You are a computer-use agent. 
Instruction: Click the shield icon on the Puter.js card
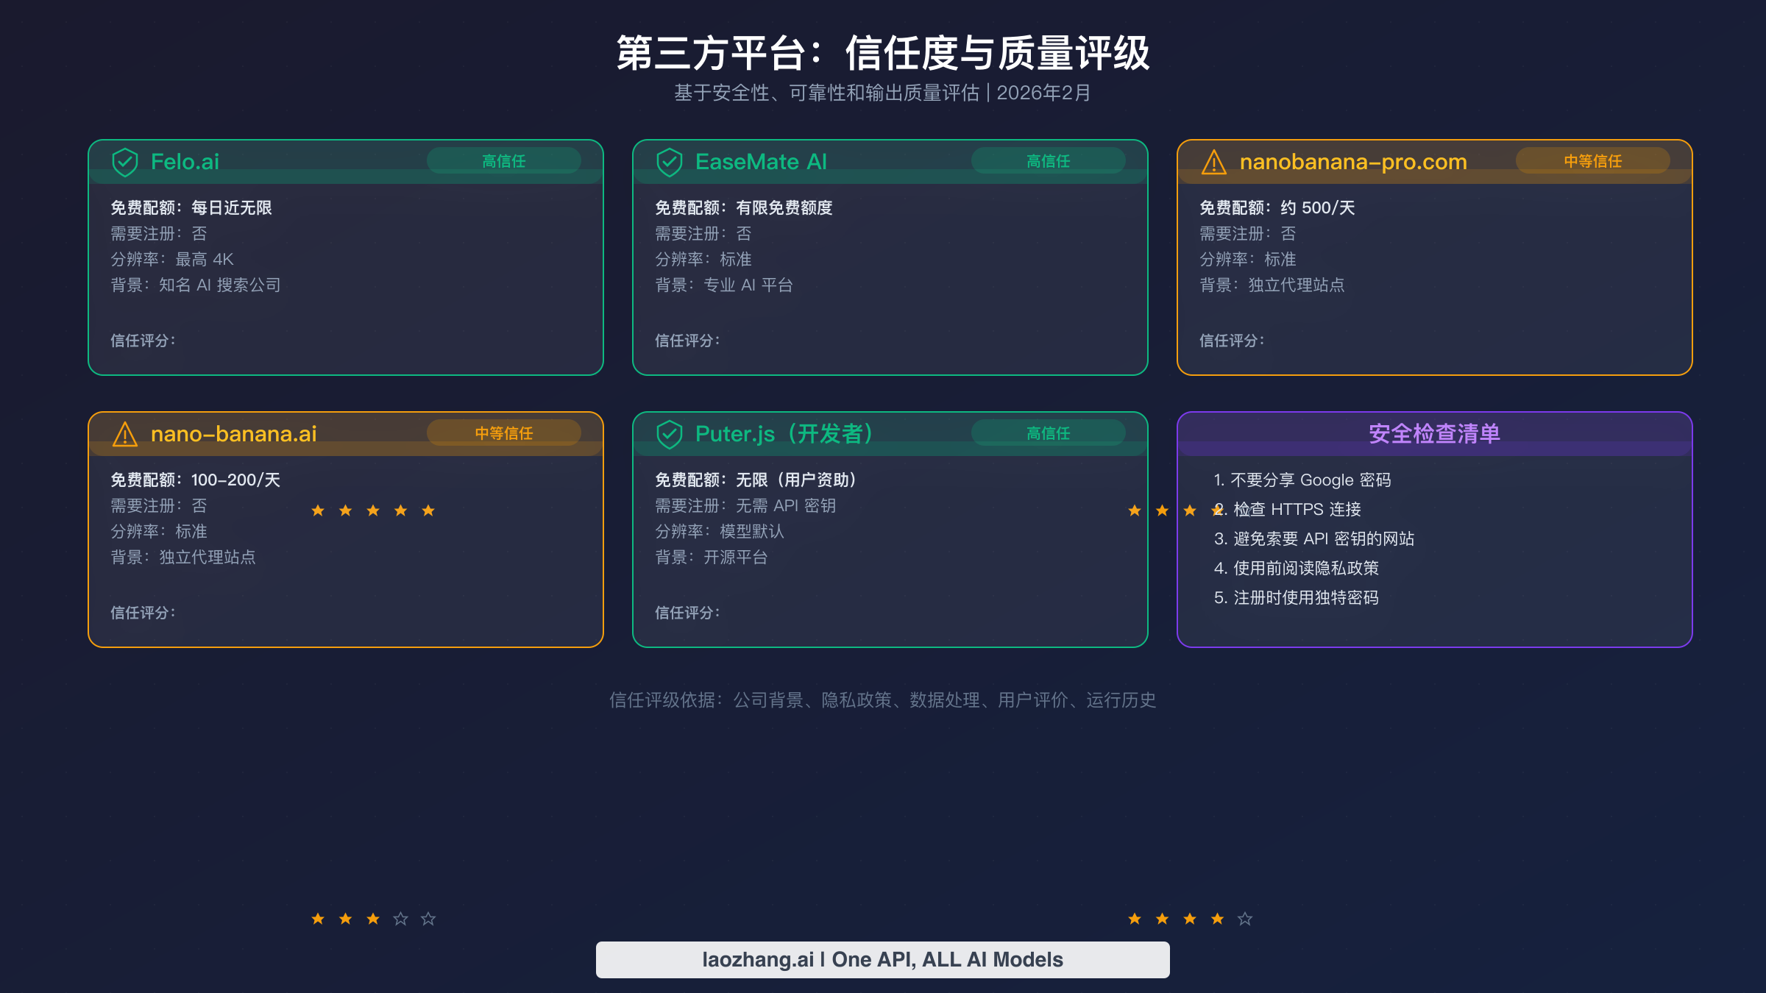[670, 433]
